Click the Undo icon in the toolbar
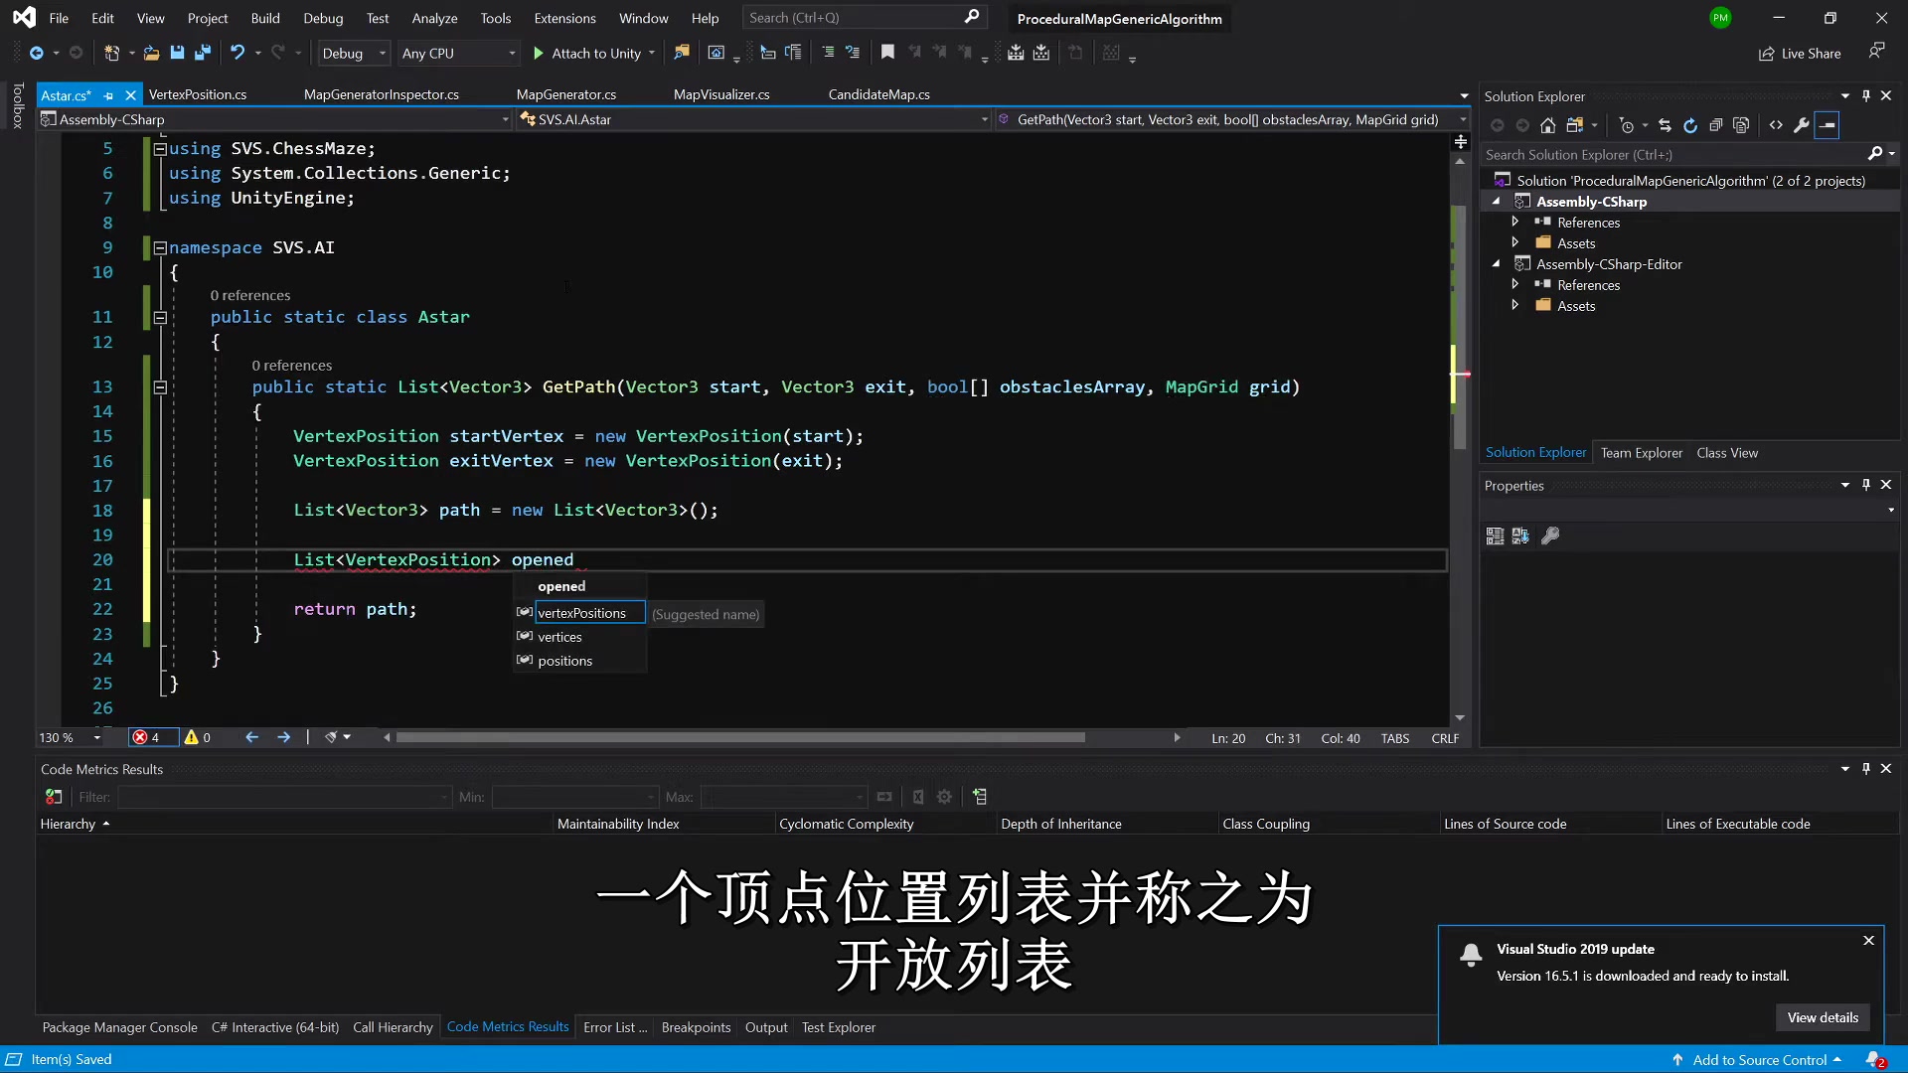Screen dimensions: 1908x1073 (x=238, y=53)
